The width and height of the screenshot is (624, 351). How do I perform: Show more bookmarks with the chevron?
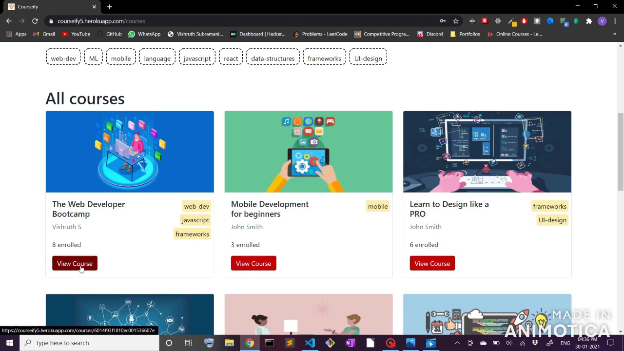coord(614,34)
